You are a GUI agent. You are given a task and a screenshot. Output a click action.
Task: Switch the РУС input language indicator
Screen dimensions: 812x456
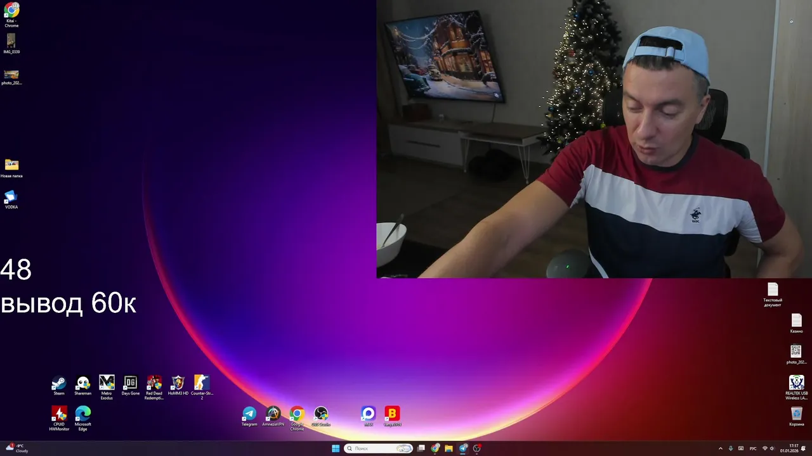click(753, 448)
